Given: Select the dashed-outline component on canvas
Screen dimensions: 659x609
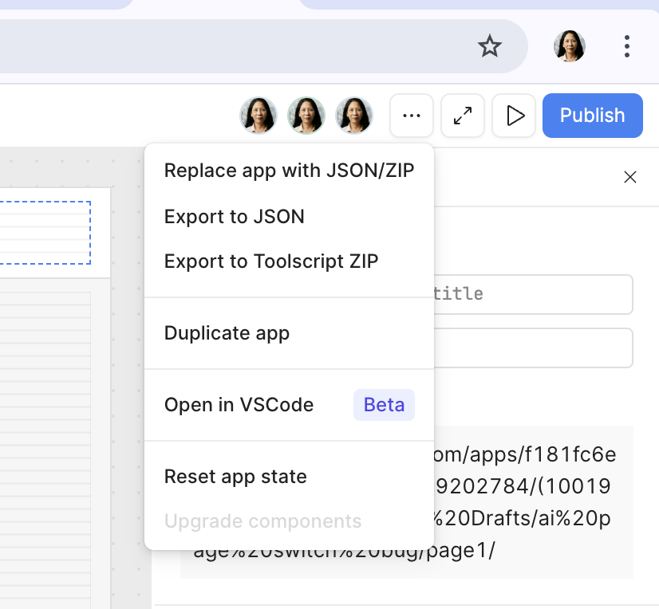Looking at the screenshot, I should [45, 233].
